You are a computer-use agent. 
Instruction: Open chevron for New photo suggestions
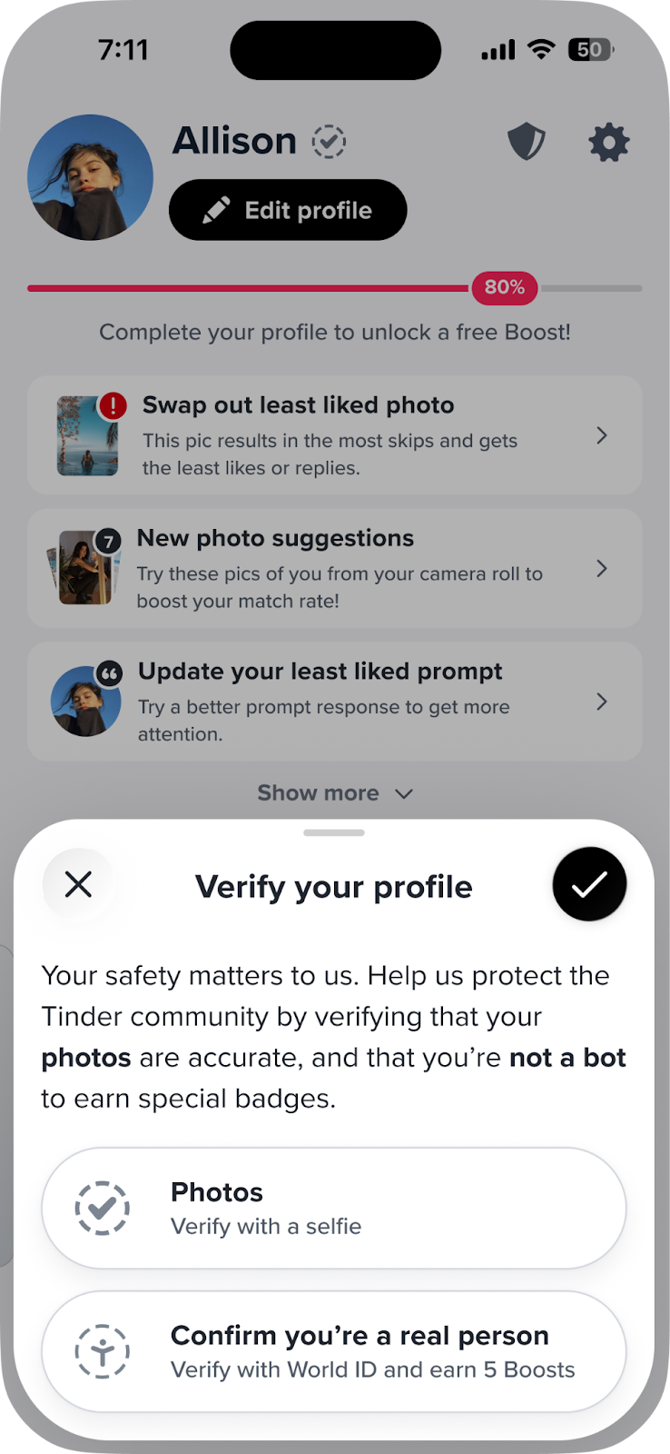pyautogui.click(x=602, y=569)
